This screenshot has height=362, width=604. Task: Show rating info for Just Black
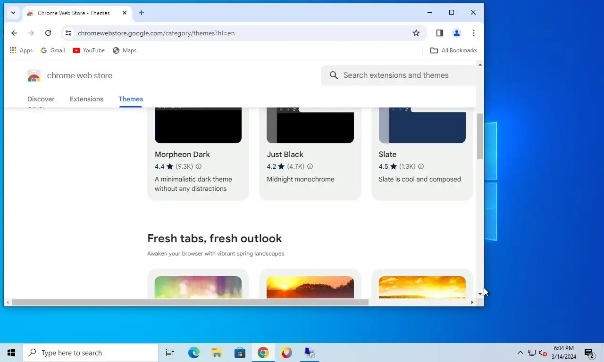(x=310, y=166)
